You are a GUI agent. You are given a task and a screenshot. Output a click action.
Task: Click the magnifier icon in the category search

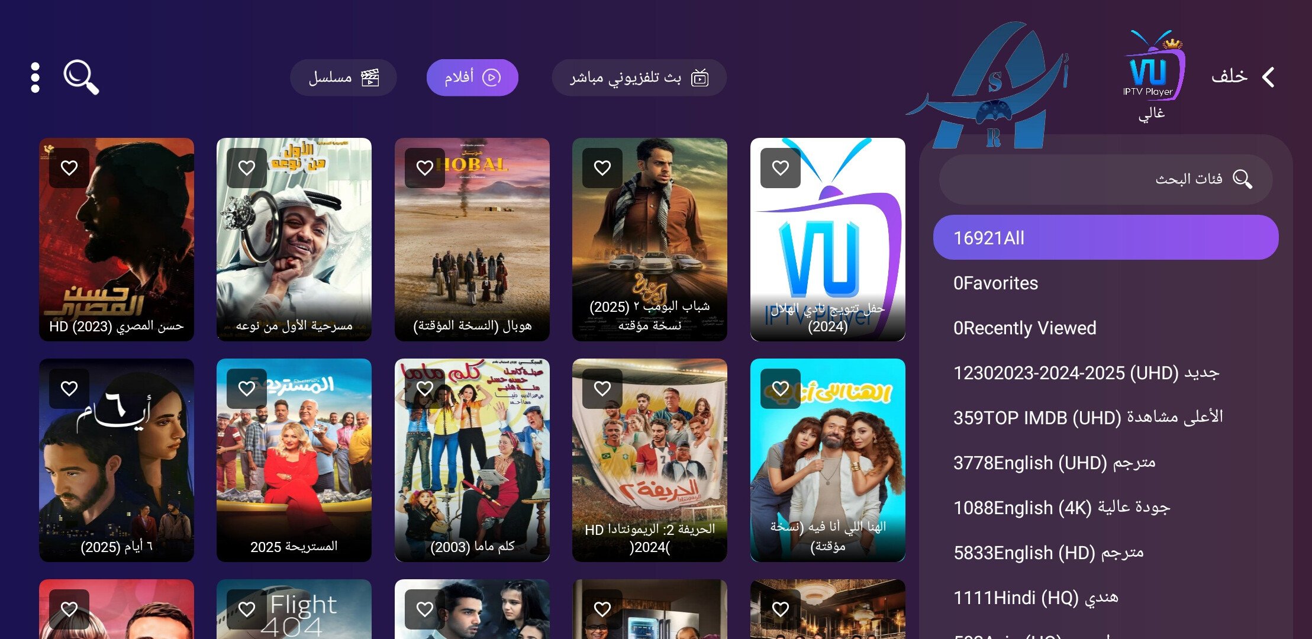point(1242,179)
